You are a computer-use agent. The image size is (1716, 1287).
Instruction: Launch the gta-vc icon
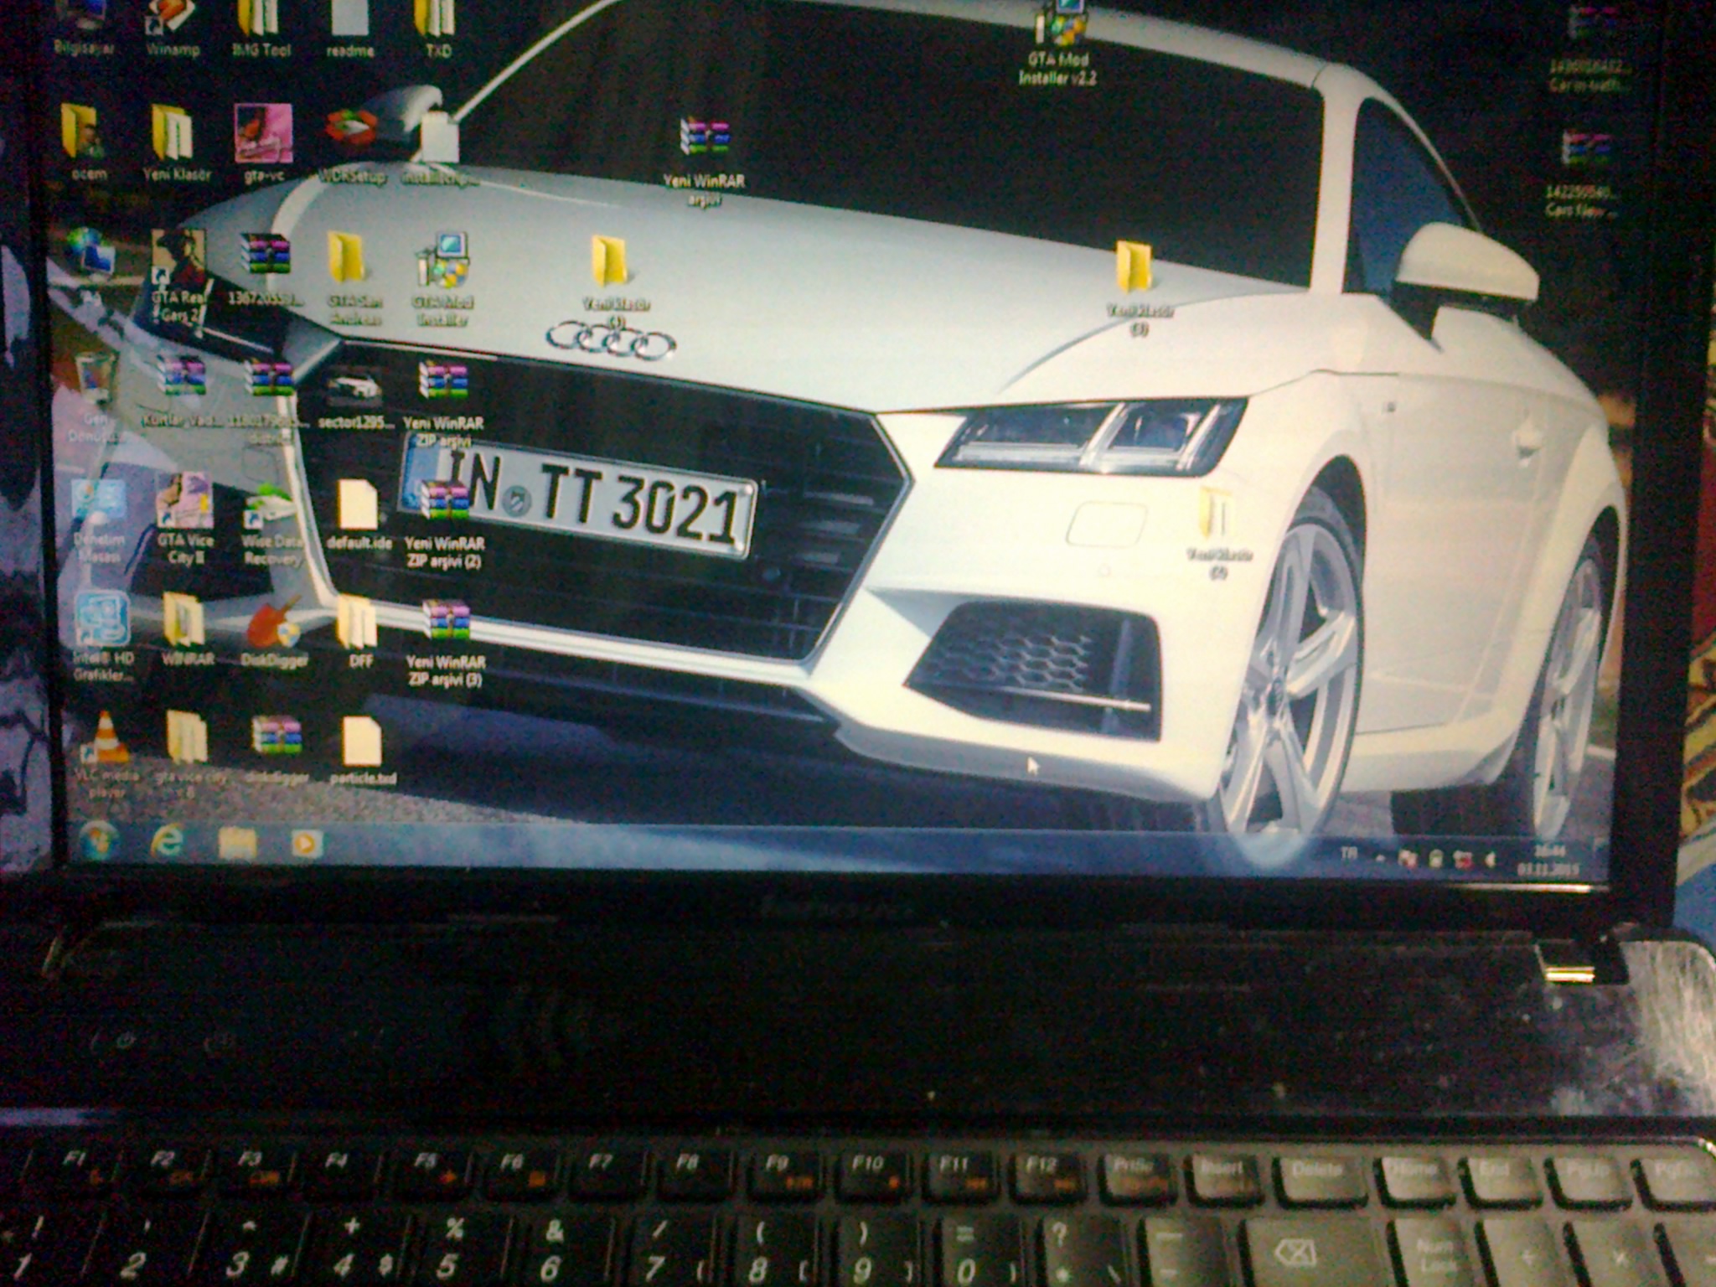tap(263, 142)
